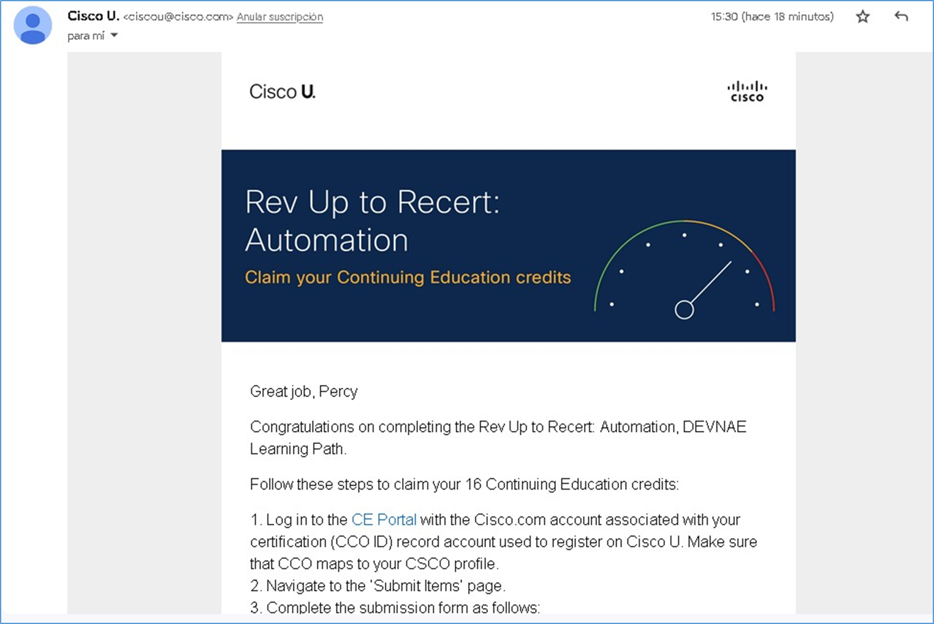This screenshot has height=624, width=934.
Task: Open the "Anular suscripción" unsubscribe link
Action: (x=279, y=17)
